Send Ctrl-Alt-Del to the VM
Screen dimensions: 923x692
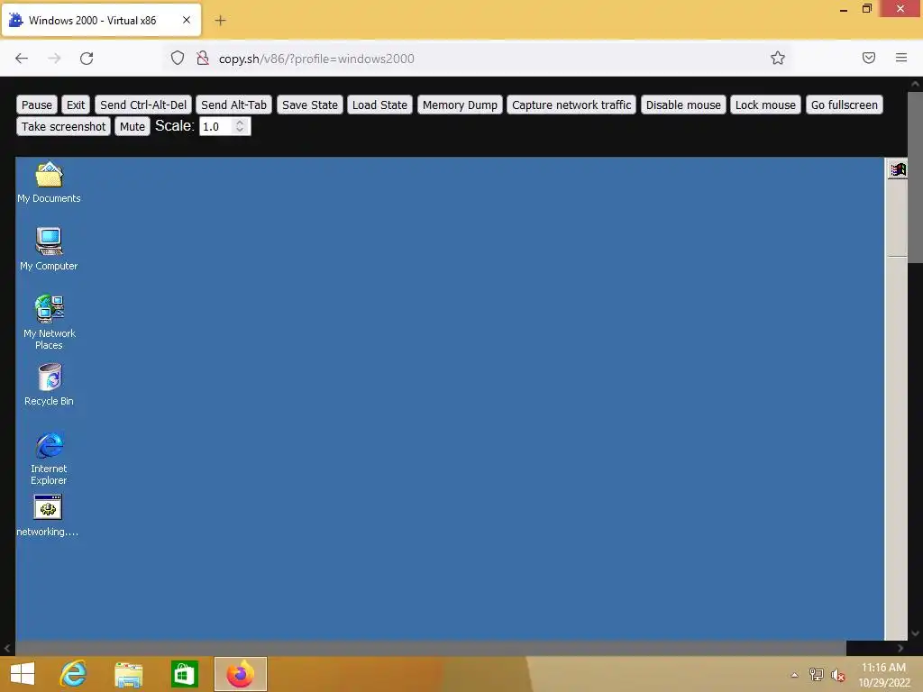(x=143, y=105)
